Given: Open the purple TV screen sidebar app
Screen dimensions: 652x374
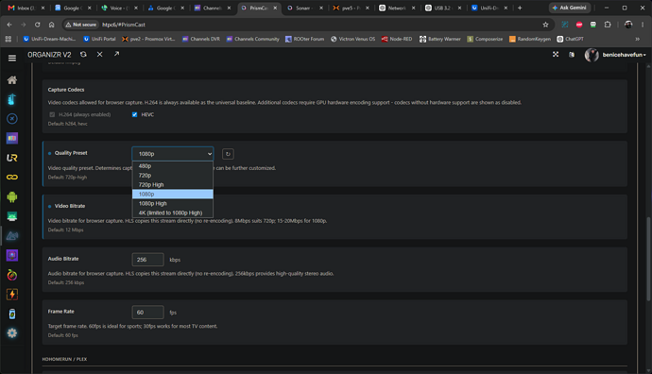Looking at the screenshot, I should click(12, 138).
